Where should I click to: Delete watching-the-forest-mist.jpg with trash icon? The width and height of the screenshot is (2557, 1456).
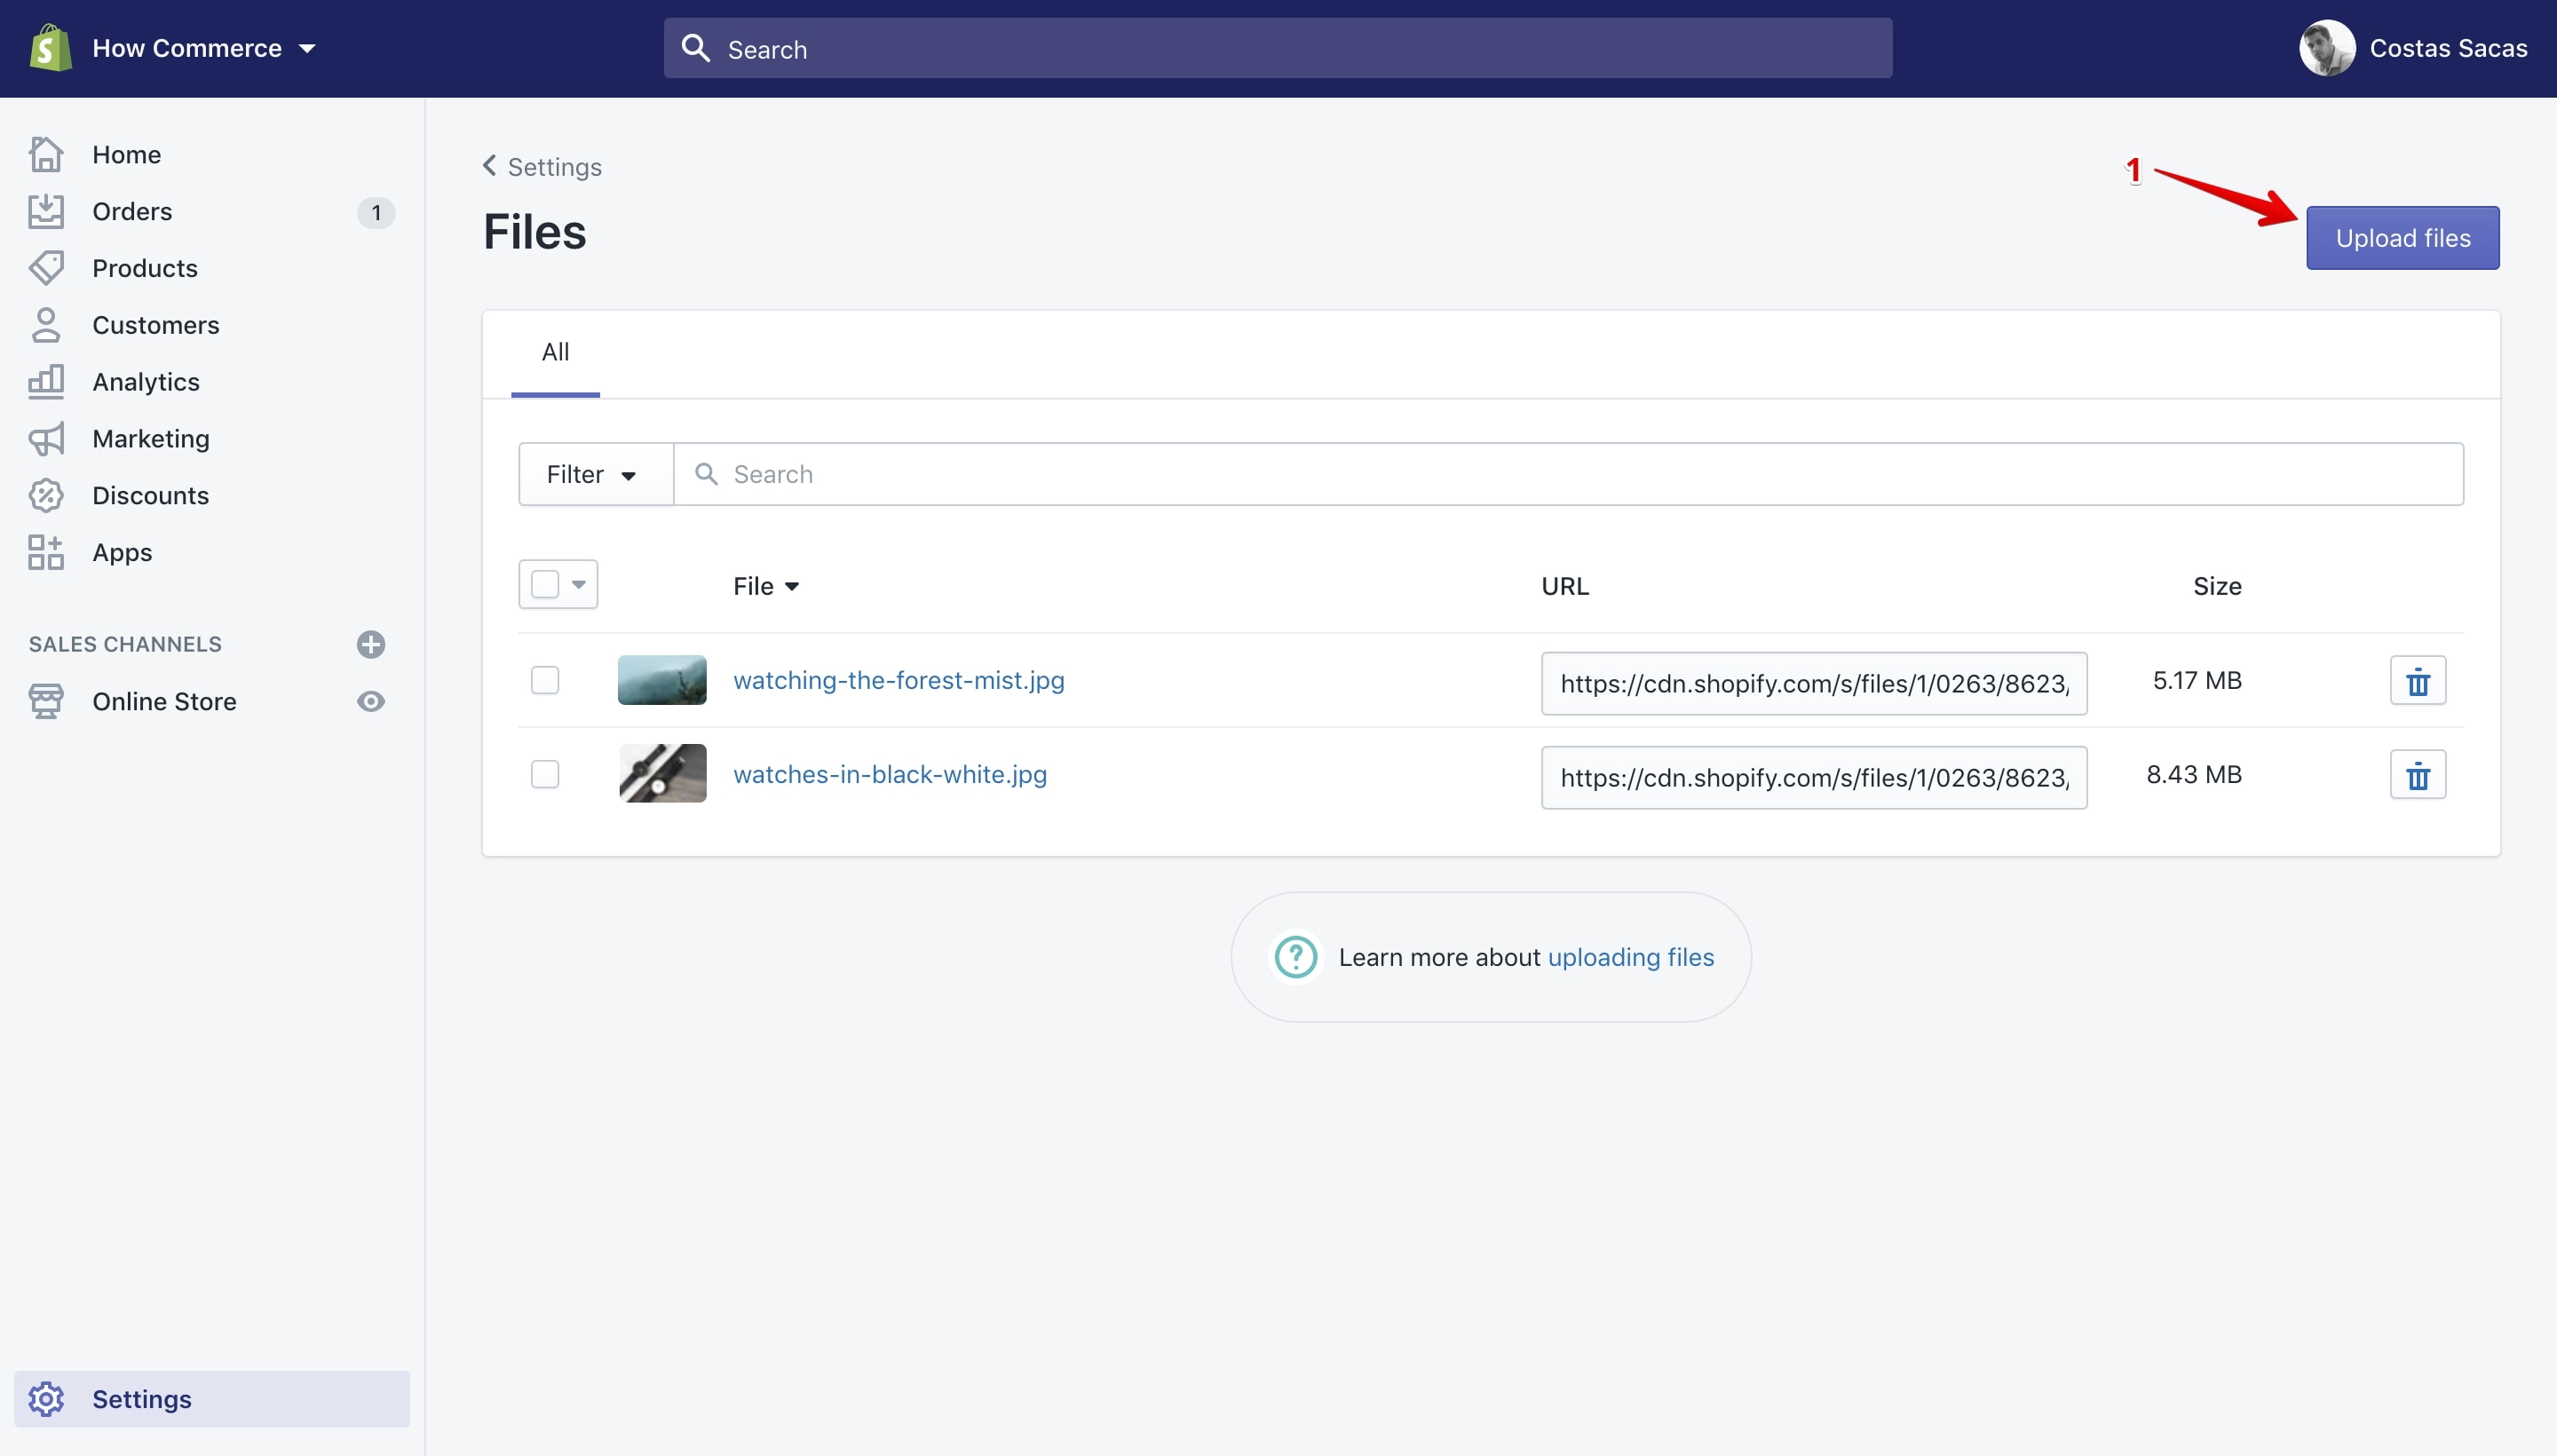(2417, 681)
